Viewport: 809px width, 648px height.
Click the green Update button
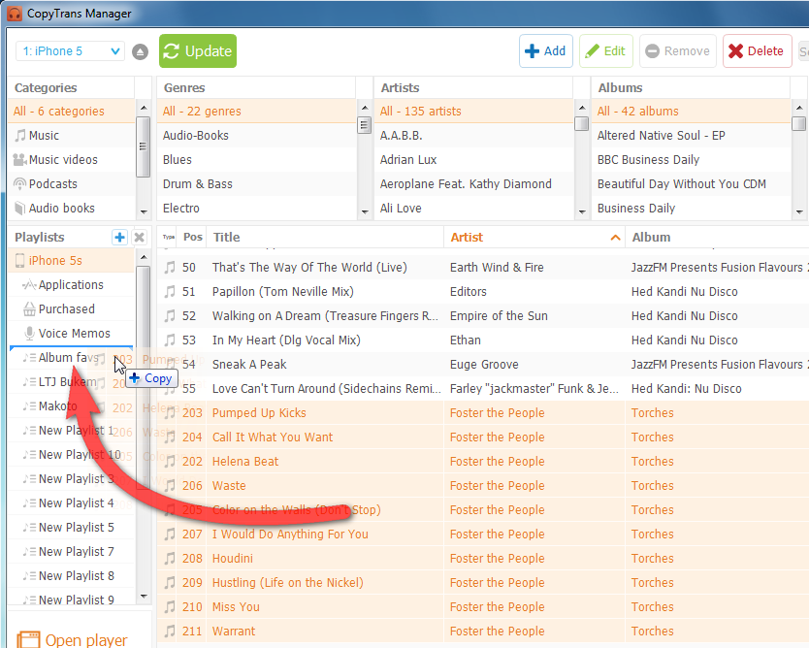[198, 51]
